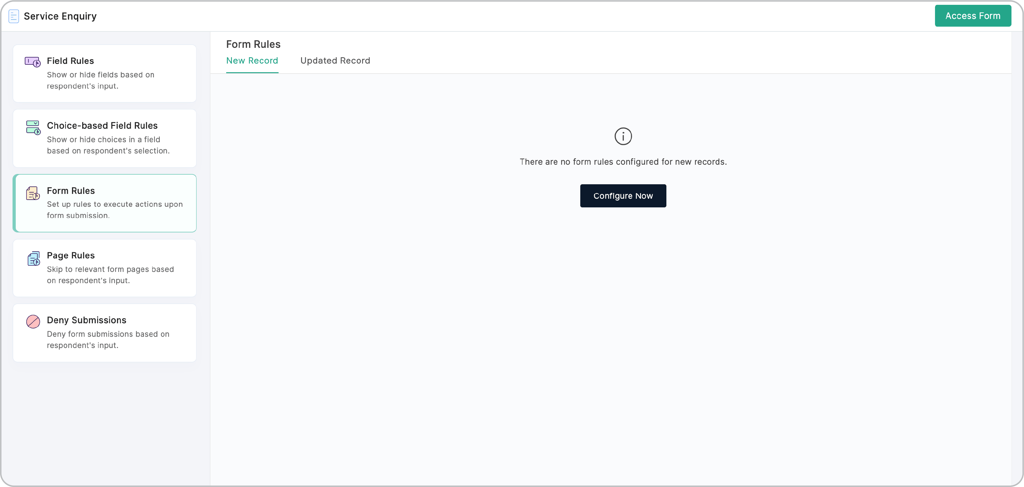This screenshot has height=487, width=1024.
Task: Click the Form Rules heading
Action: [x=253, y=44]
